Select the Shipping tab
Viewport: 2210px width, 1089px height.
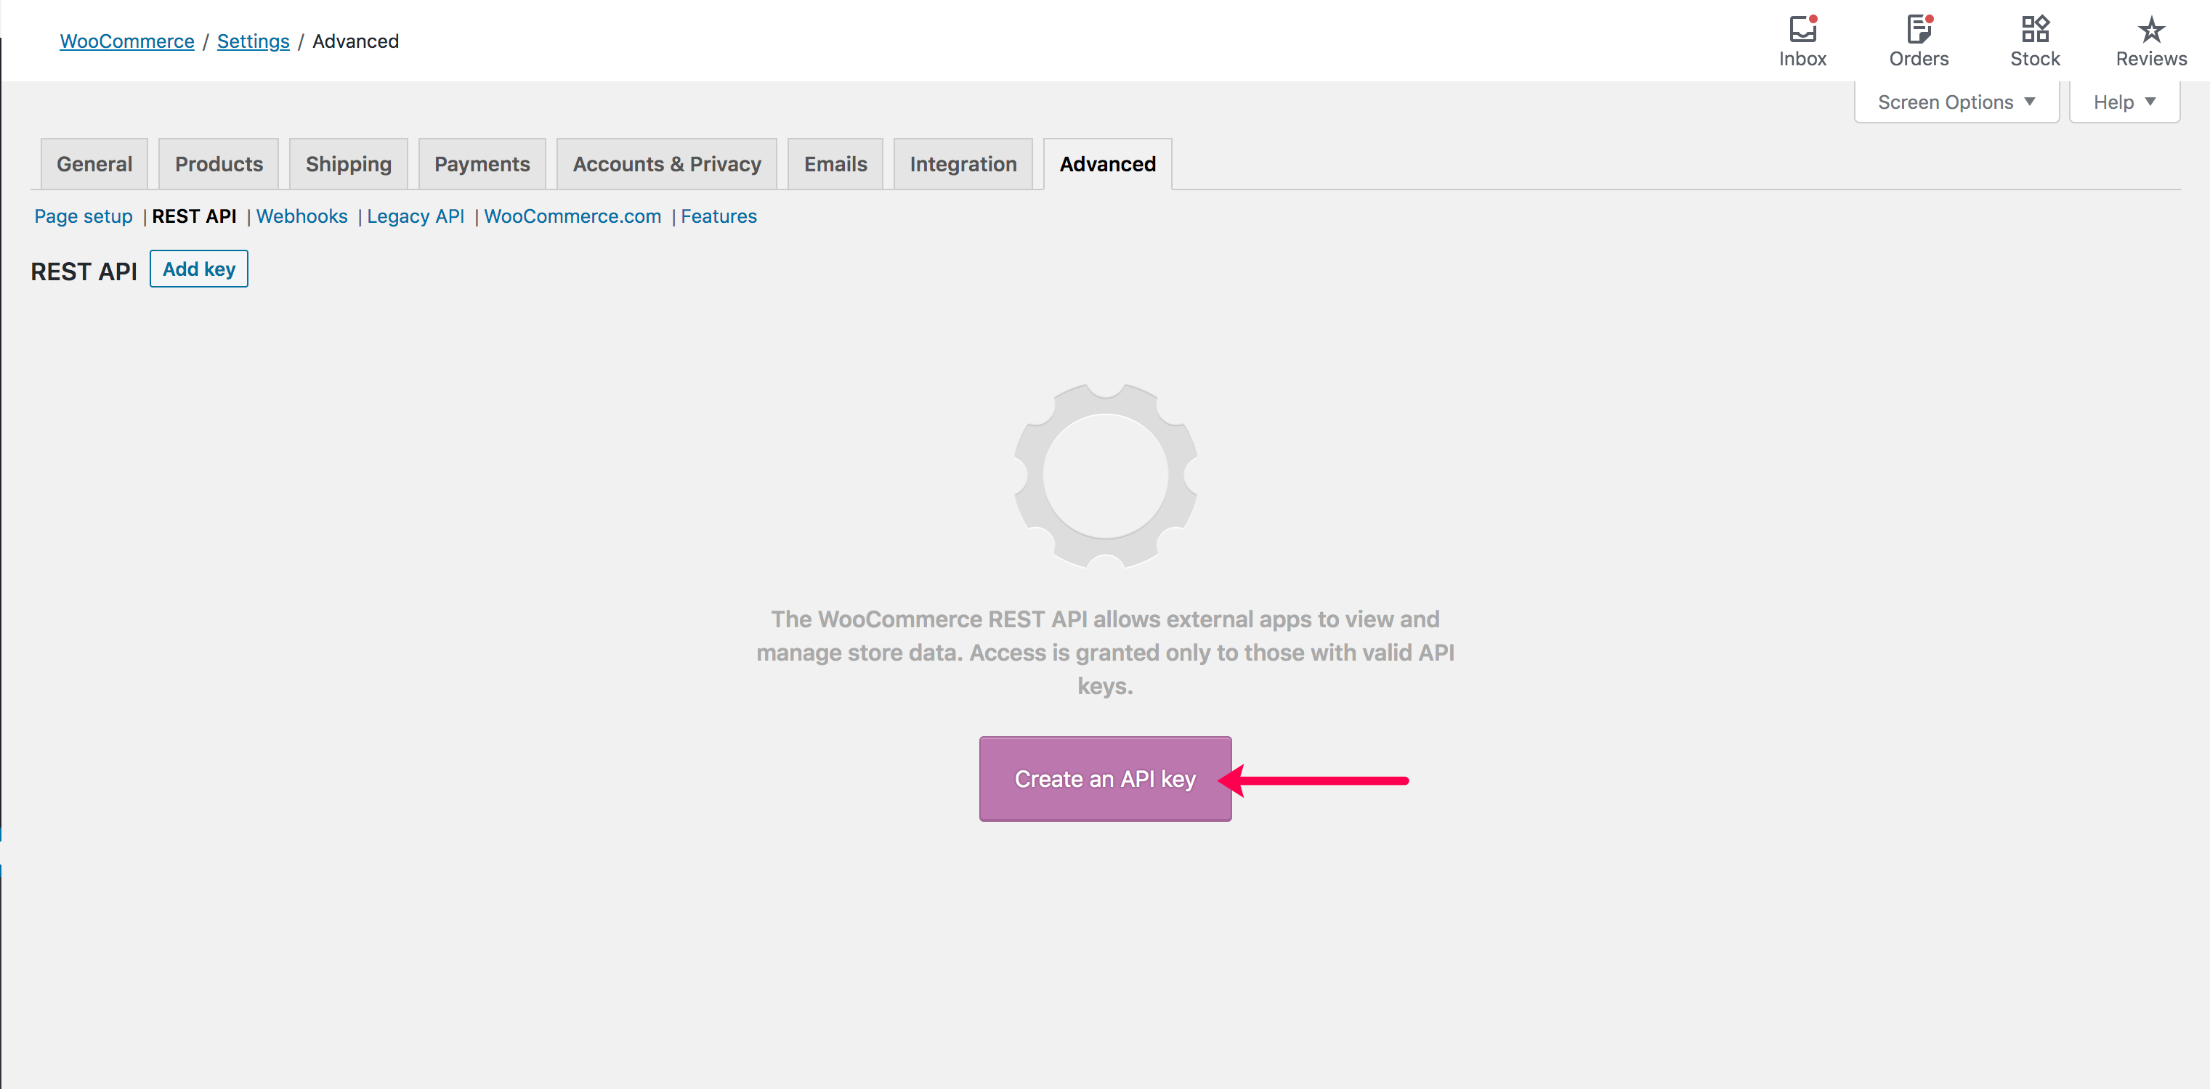click(x=348, y=163)
